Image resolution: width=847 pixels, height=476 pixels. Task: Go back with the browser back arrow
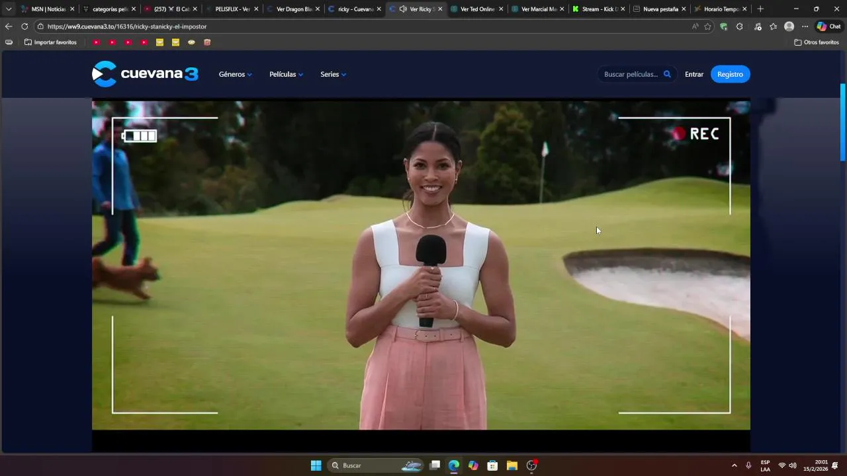pyautogui.click(x=9, y=26)
